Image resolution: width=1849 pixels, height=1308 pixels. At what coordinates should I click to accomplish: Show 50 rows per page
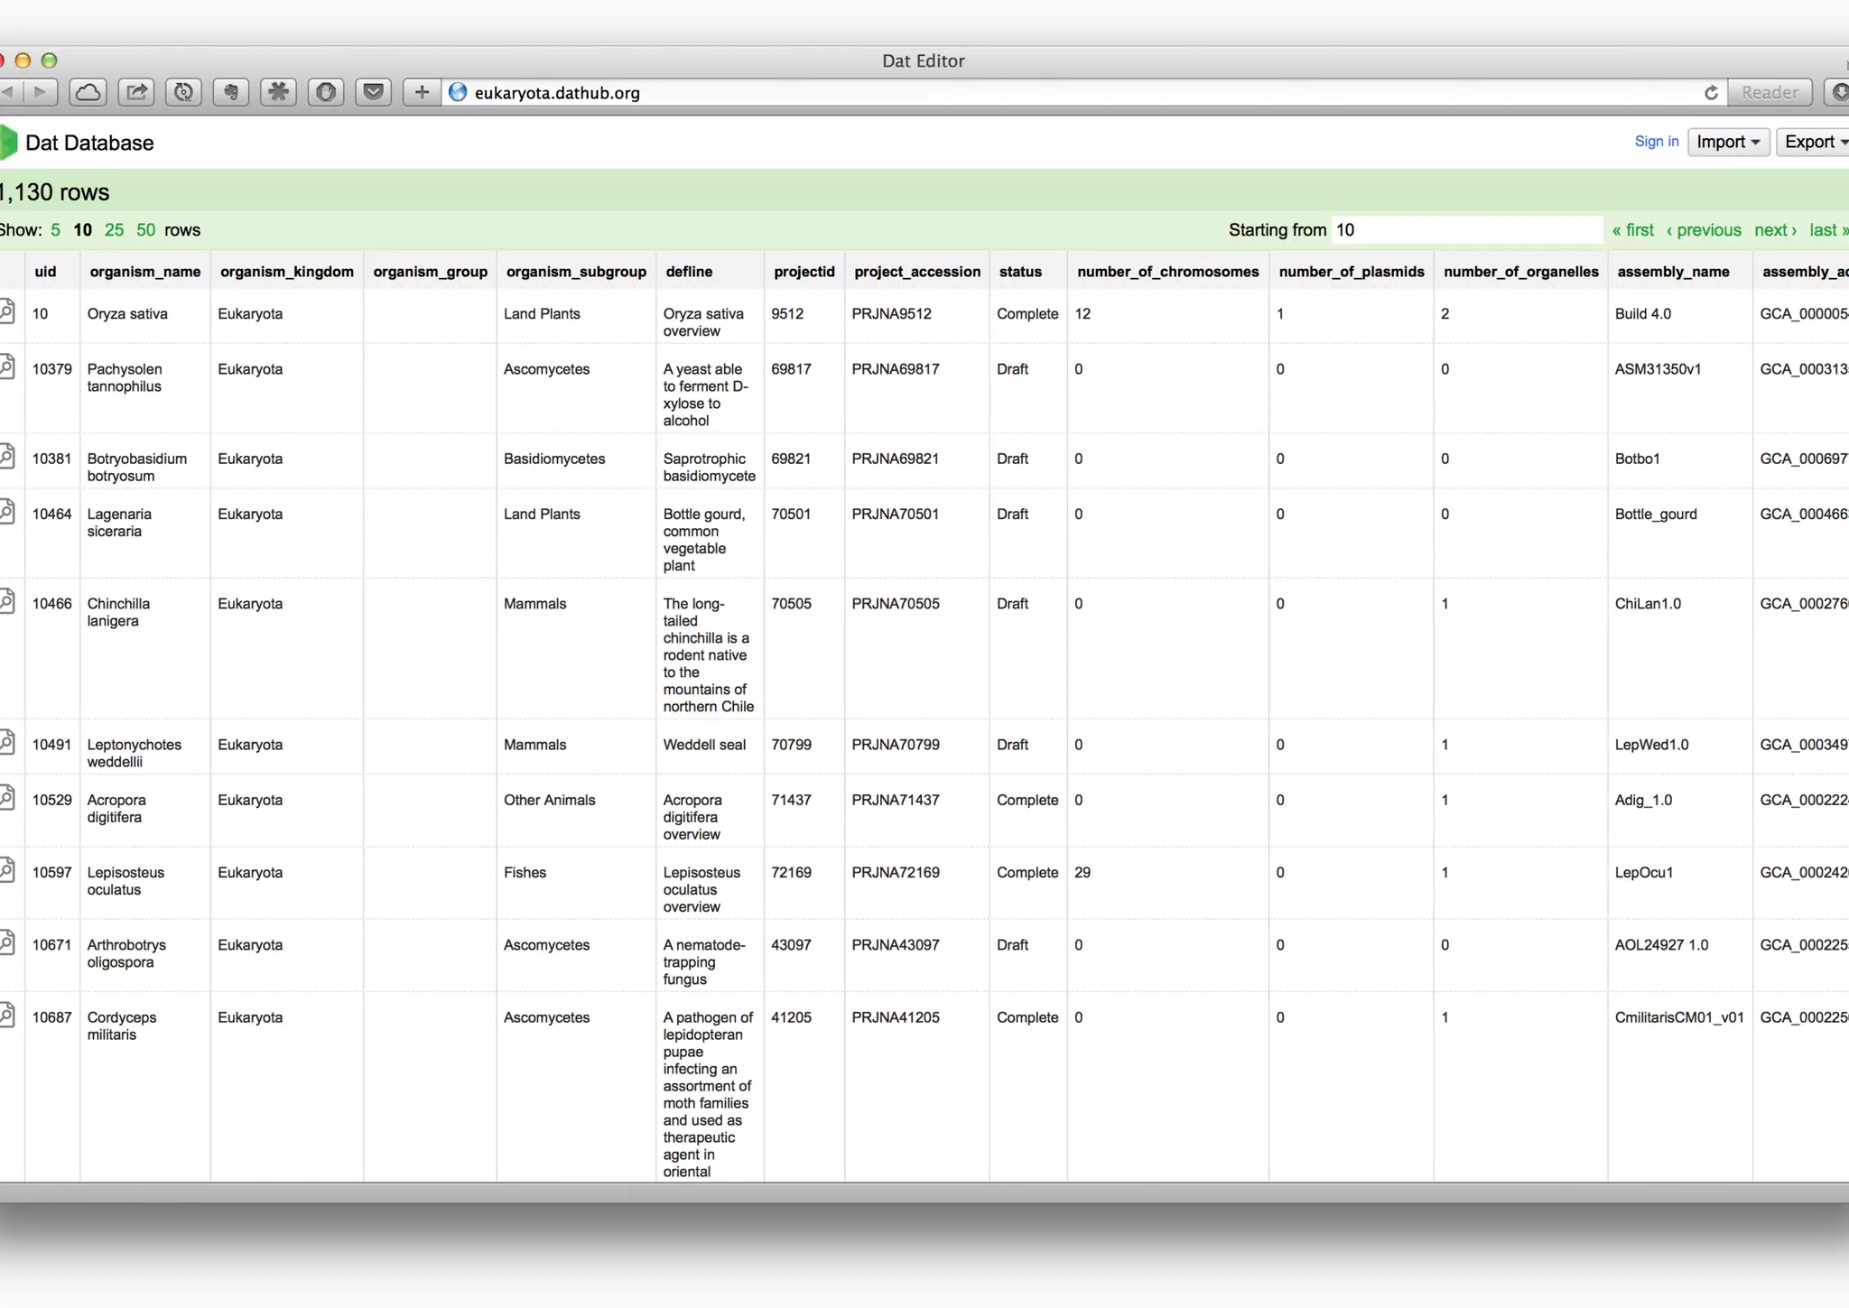click(145, 230)
